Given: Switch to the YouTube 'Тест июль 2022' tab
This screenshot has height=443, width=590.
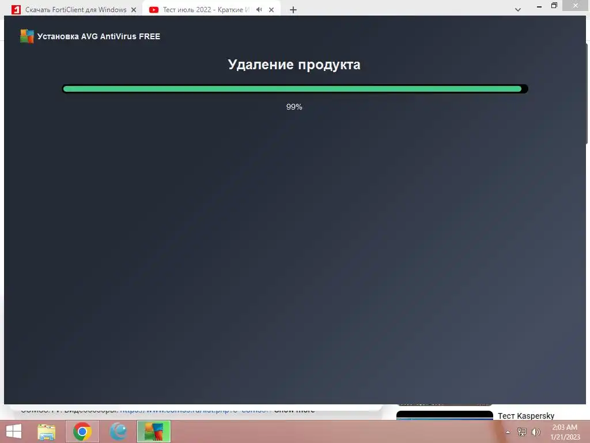Looking at the screenshot, I should click(205, 9).
